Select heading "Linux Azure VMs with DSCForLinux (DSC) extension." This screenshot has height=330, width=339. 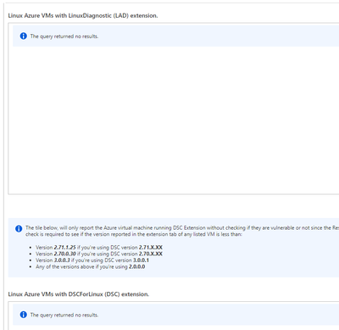[x=79, y=294]
